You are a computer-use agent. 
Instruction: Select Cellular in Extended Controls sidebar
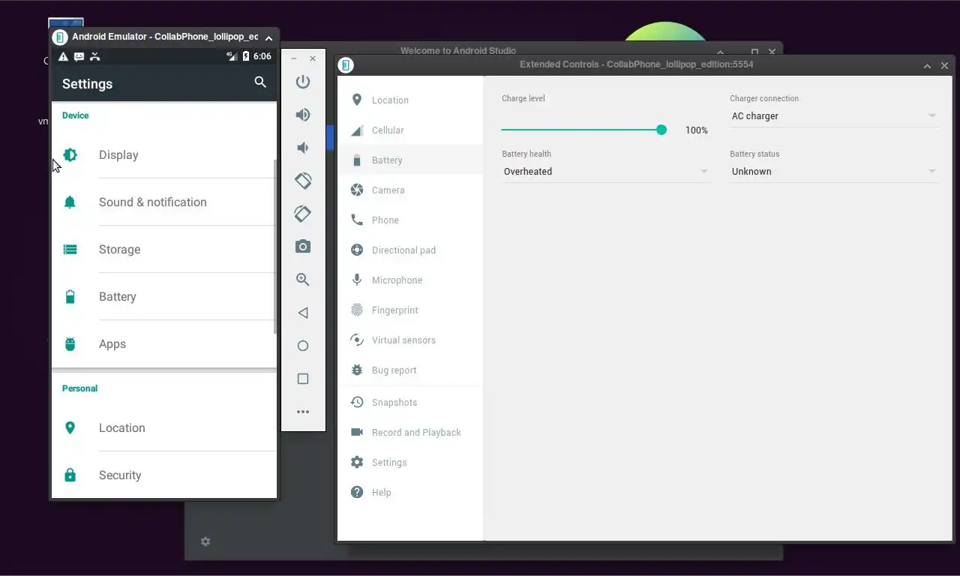point(410,130)
